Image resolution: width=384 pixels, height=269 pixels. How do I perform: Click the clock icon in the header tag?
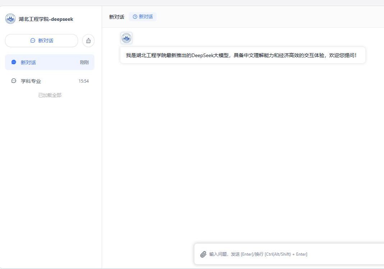pos(135,17)
